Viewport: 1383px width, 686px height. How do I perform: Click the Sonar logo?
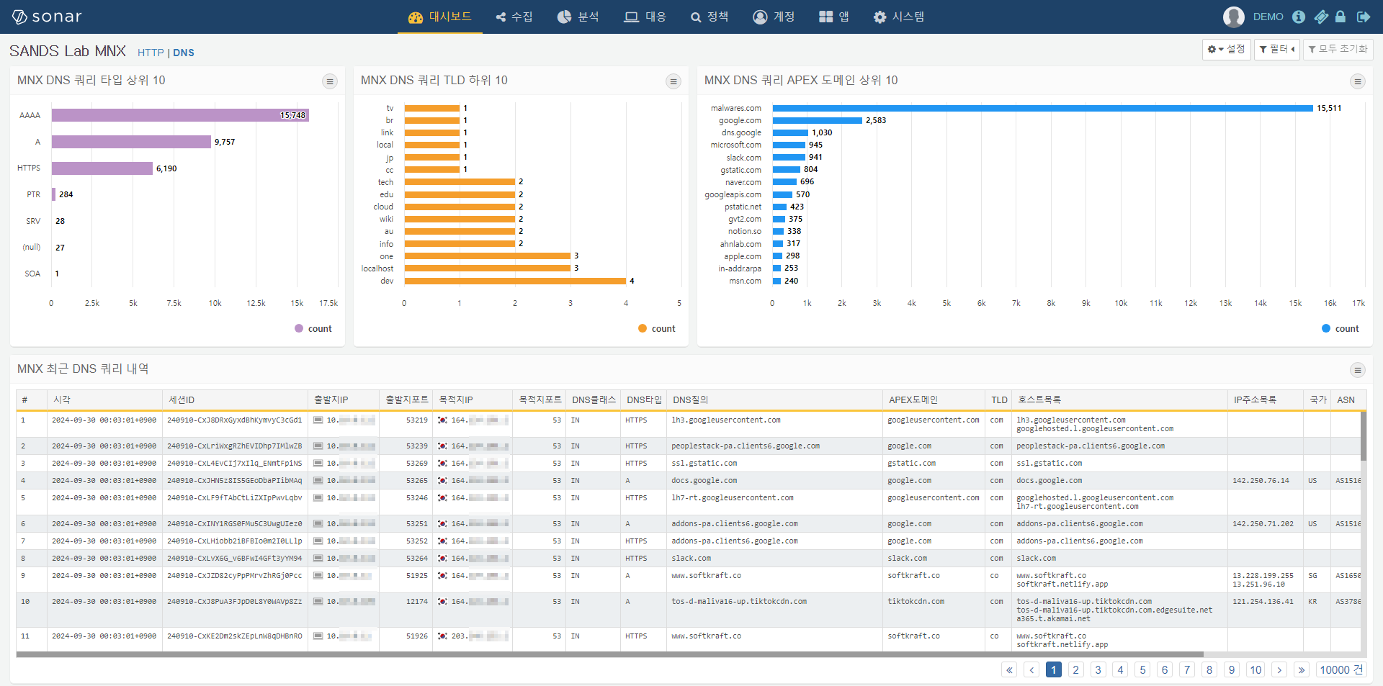(48, 17)
